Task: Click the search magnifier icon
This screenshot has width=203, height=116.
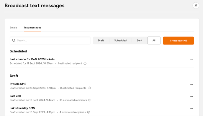Action: click(x=14, y=40)
